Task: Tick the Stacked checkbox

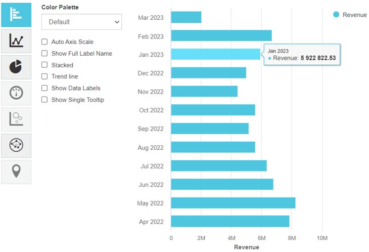Action: [x=44, y=65]
